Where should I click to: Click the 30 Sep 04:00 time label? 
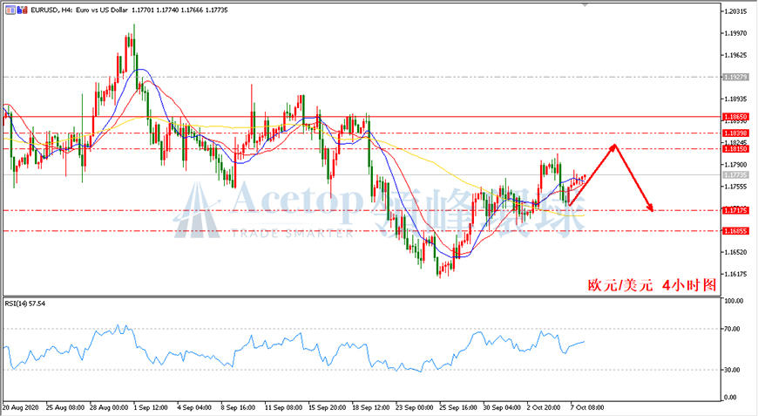[502, 408]
